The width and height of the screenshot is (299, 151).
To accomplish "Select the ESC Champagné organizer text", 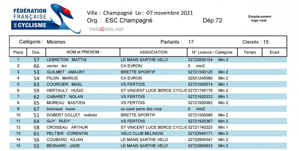I will pos(129,21).
